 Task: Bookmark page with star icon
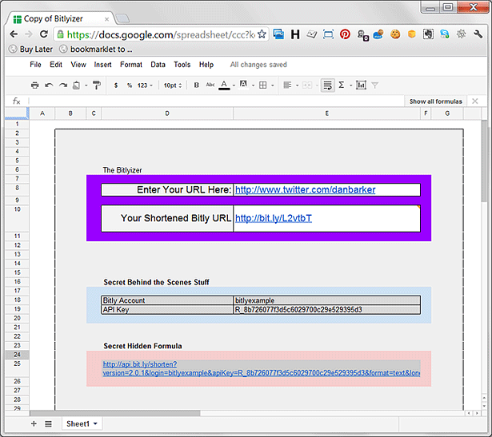pyautogui.click(x=262, y=34)
